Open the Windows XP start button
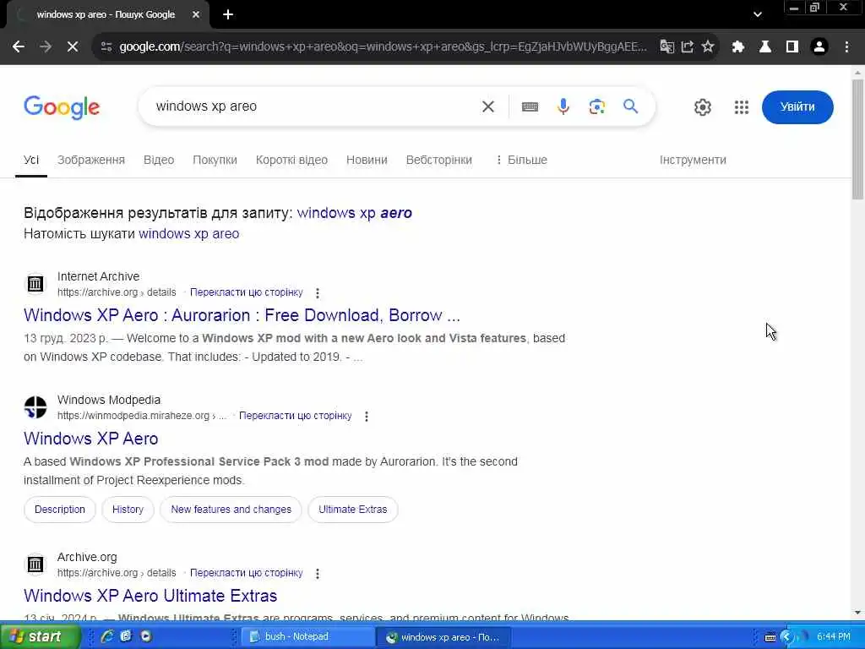Screen dimensions: 865x649 [40, 636]
